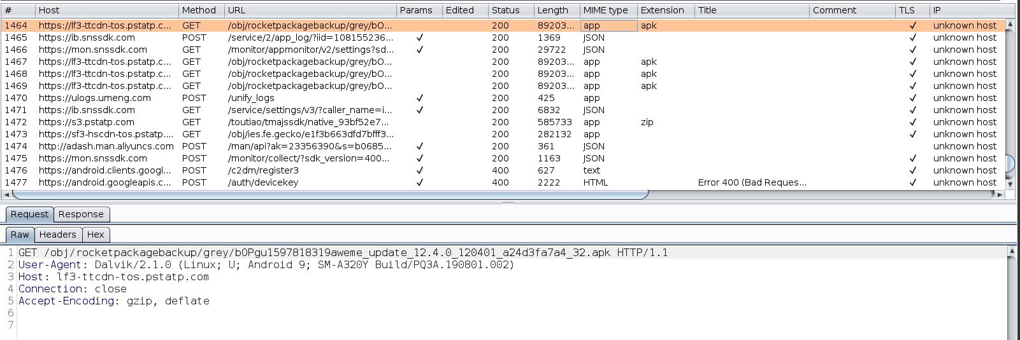The image size is (1020, 340).
Task: Click the Params checkmark in row 1465
Action: click(419, 37)
